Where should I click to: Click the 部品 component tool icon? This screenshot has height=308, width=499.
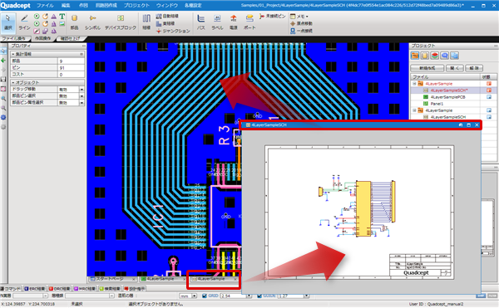pyautogui.click(x=74, y=22)
